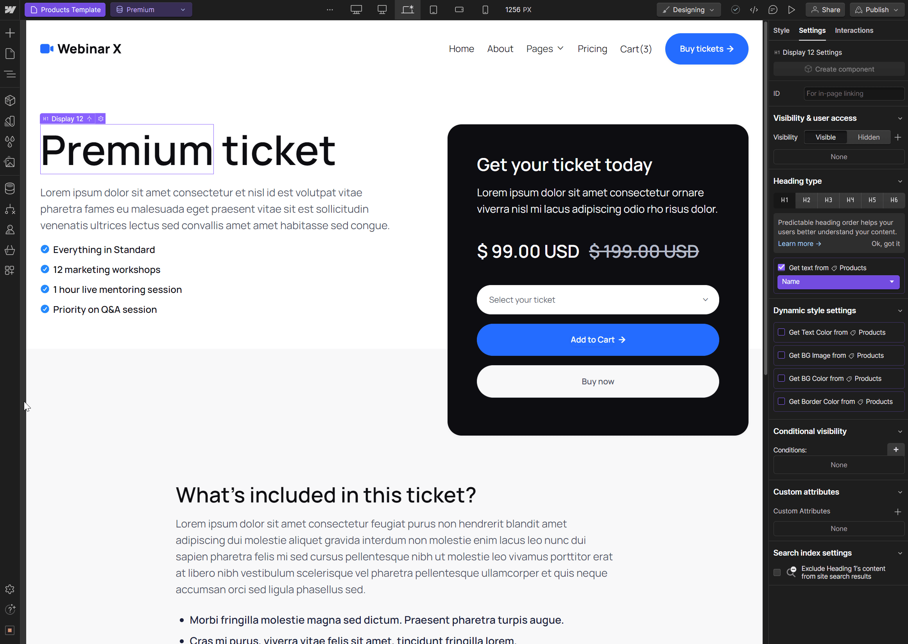The width and height of the screenshot is (908, 644).
Task: Switch to the Interactions tab
Action: point(854,30)
